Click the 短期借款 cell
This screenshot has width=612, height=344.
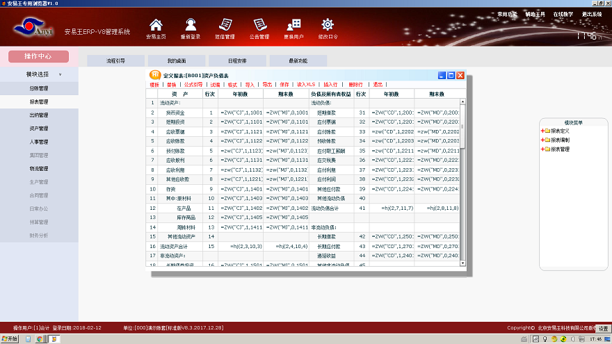click(332, 113)
